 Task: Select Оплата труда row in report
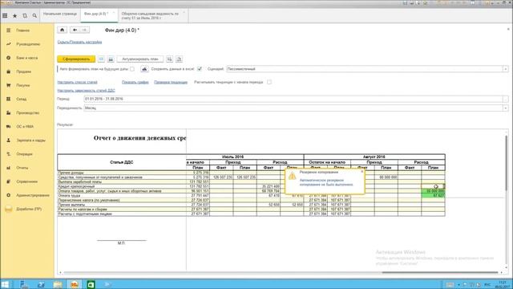122,195
